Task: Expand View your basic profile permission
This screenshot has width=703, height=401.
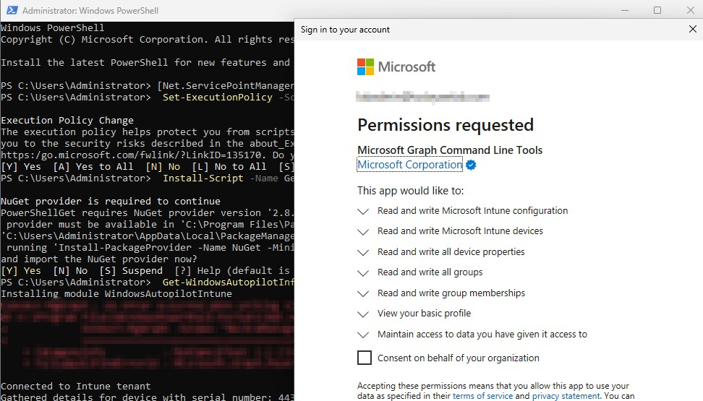Action: pos(363,314)
